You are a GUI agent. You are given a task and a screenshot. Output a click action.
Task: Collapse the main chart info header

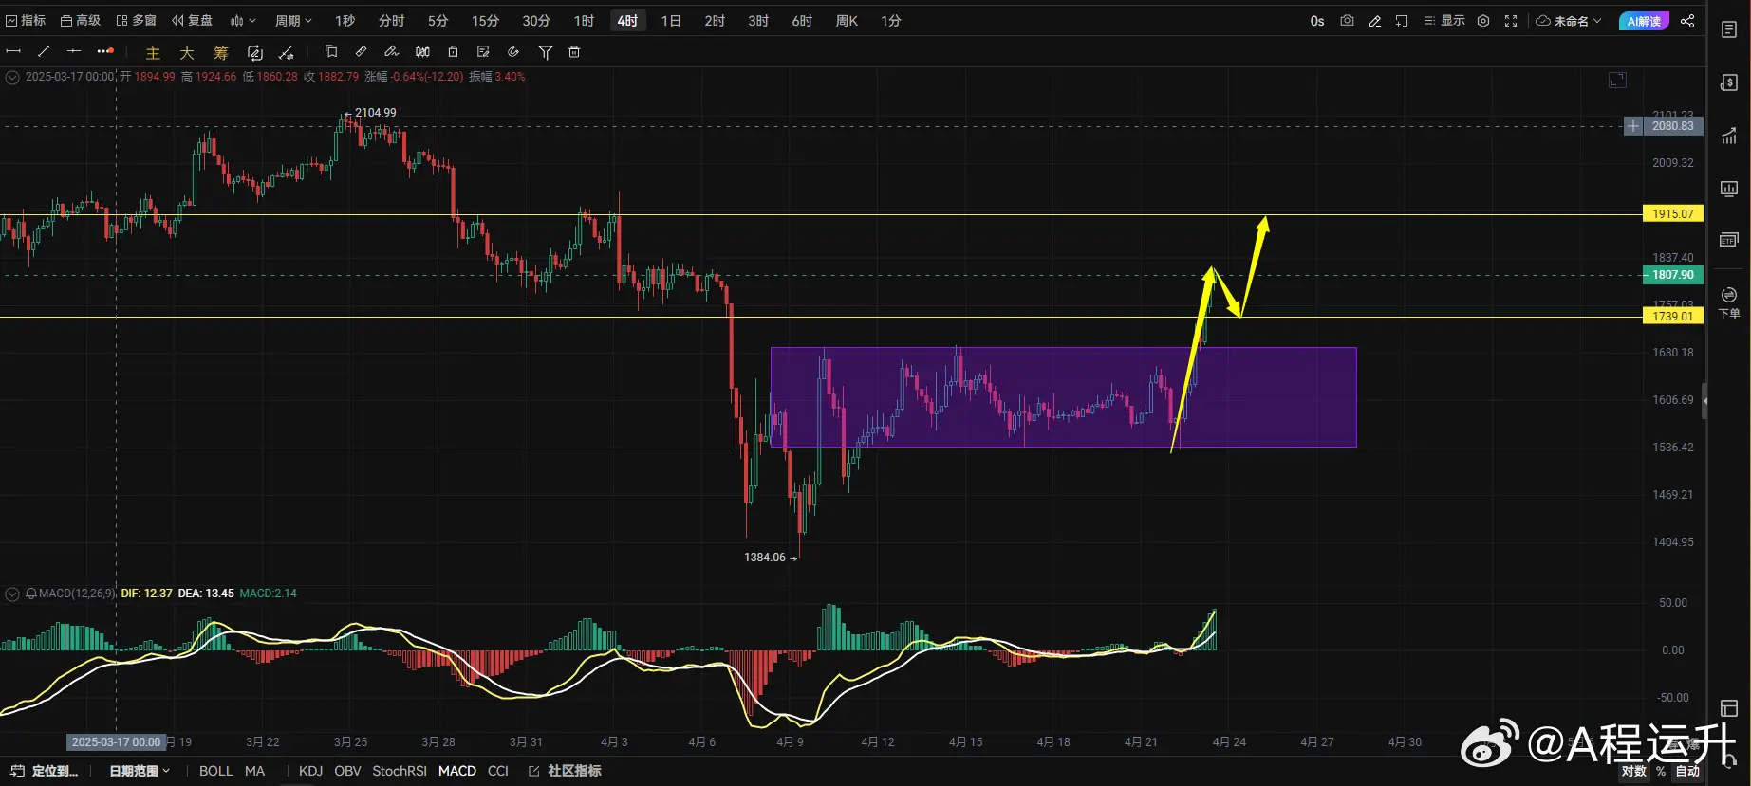click(x=12, y=78)
